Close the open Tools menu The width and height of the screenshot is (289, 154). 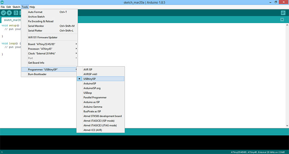pos(25,7)
